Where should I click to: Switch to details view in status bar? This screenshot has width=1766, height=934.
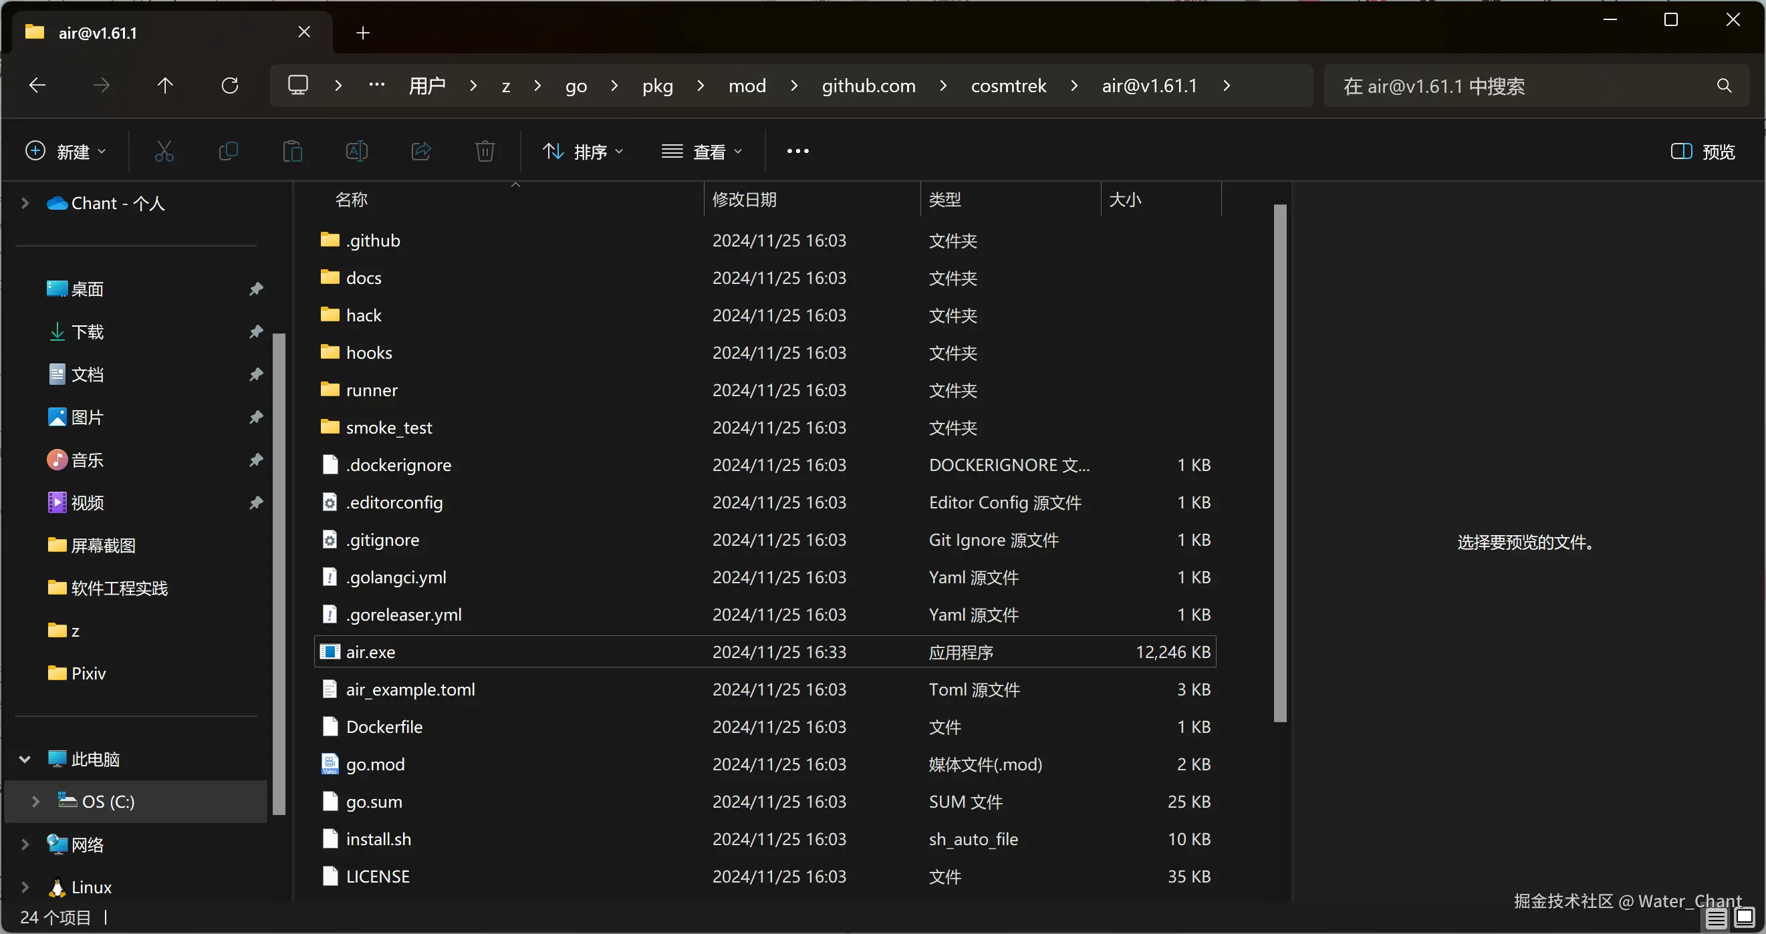coord(1716,918)
